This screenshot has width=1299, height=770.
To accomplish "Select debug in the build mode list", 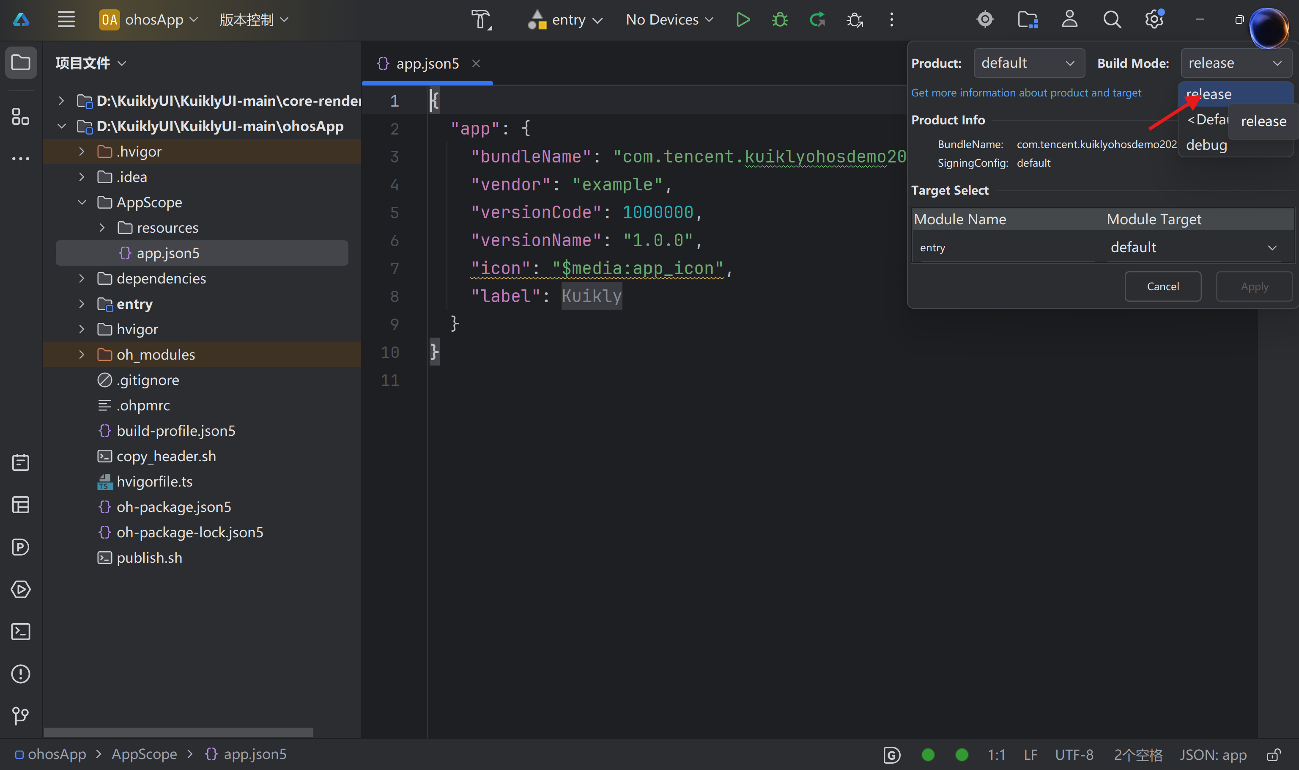I will pos(1207,145).
